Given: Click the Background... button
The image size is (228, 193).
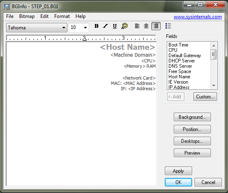Looking at the screenshot, I should click(x=192, y=117).
